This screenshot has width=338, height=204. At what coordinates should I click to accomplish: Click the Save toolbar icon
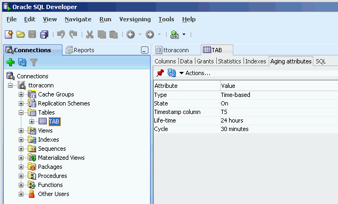point(32,35)
